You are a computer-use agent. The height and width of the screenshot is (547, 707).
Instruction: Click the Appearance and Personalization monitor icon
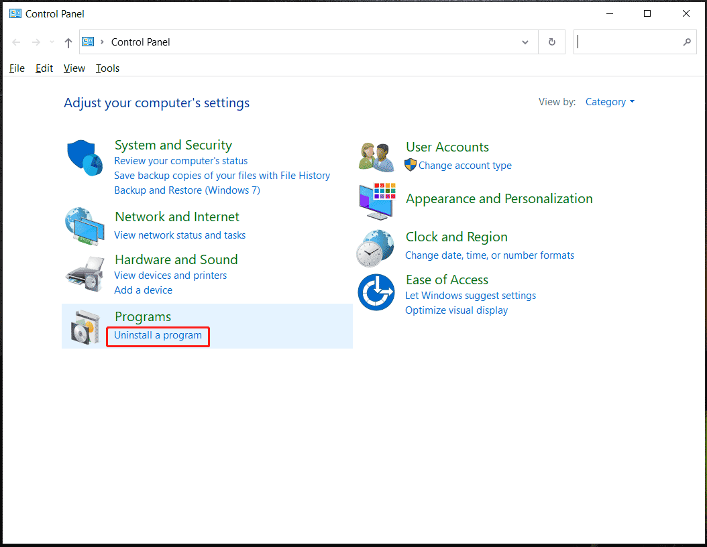(377, 201)
